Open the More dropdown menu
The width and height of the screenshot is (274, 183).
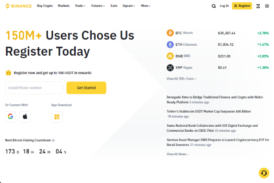(146, 6)
